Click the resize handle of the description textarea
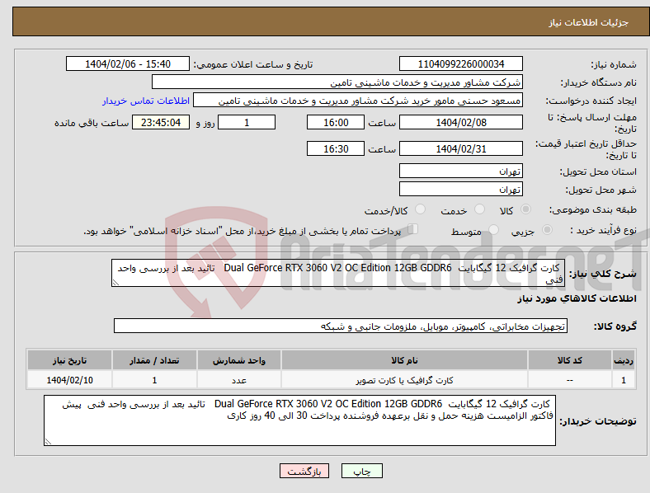Viewport: 650px width, 493px height. pyautogui.click(x=115, y=283)
